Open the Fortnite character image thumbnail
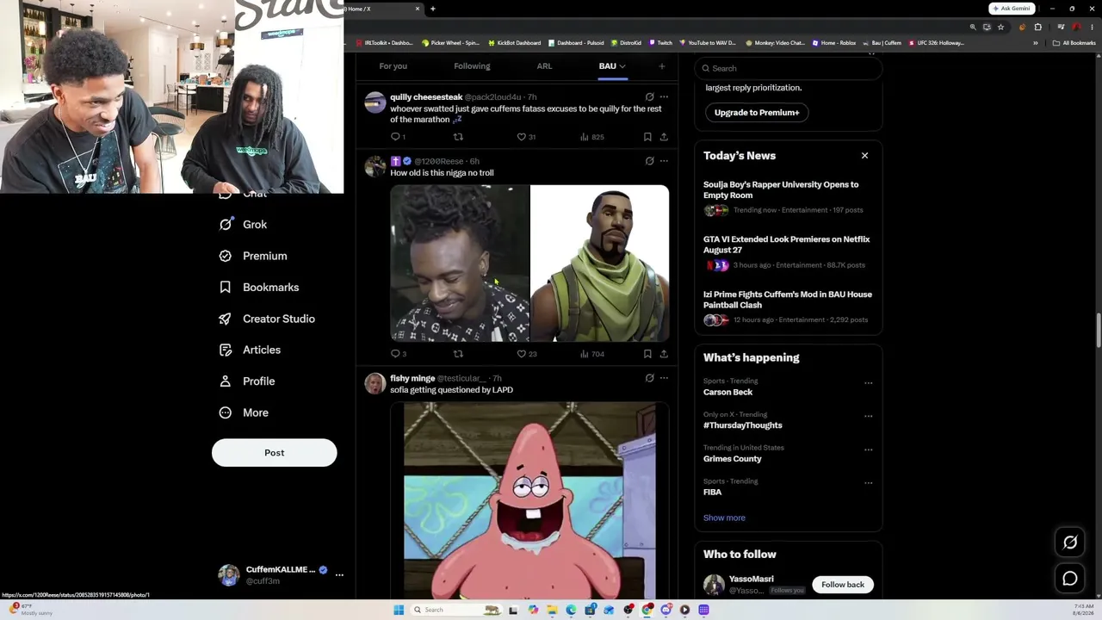 click(x=599, y=263)
